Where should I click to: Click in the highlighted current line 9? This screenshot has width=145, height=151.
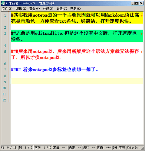tap(77, 81)
